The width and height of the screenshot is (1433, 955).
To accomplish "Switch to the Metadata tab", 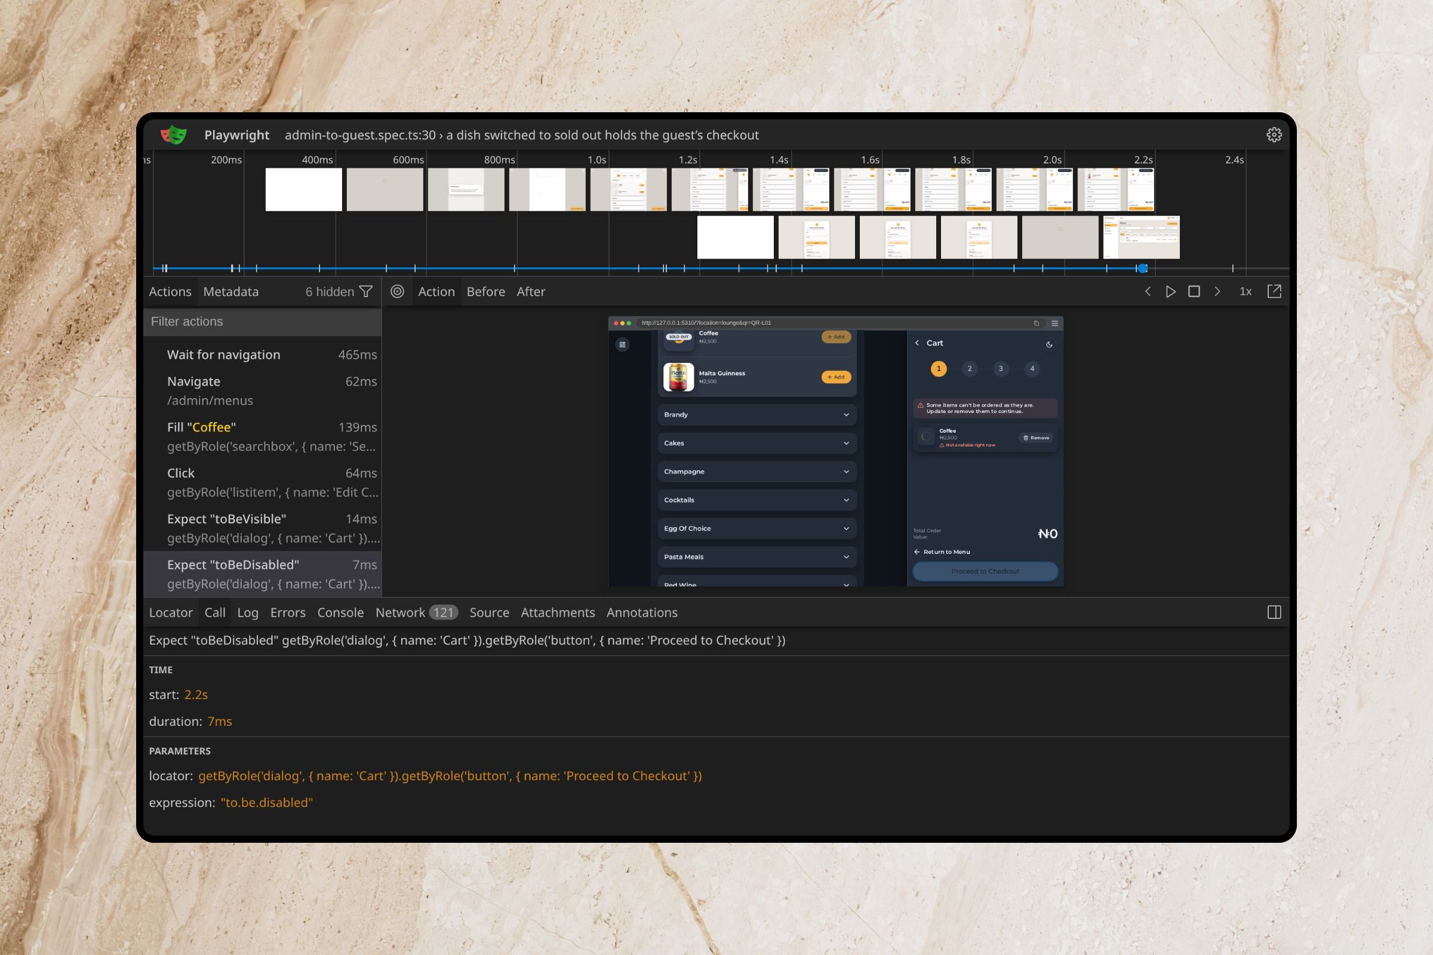I will click(x=231, y=292).
